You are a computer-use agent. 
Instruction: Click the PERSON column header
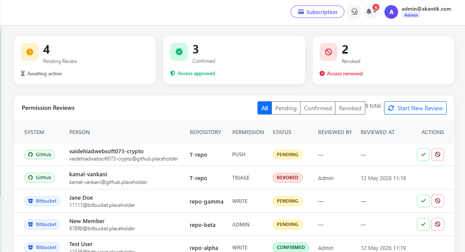(79, 132)
